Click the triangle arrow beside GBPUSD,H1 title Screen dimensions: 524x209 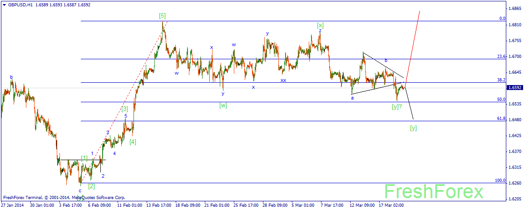point(3,5)
